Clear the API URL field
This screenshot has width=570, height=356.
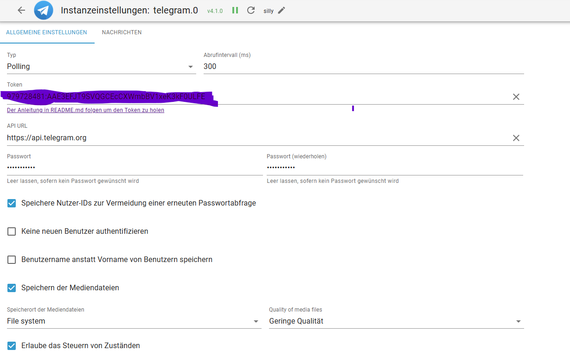pyautogui.click(x=516, y=138)
